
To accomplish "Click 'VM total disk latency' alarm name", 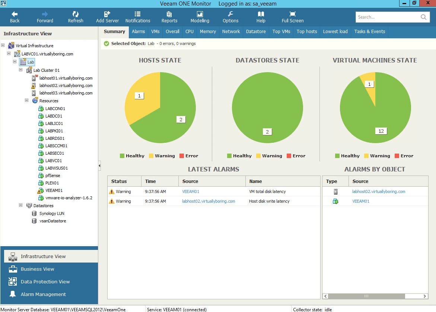I will pyautogui.click(x=267, y=192).
